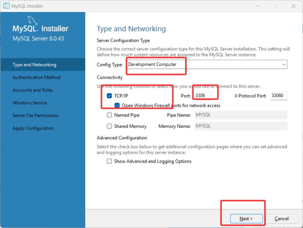Click the Config Type label

point(110,65)
